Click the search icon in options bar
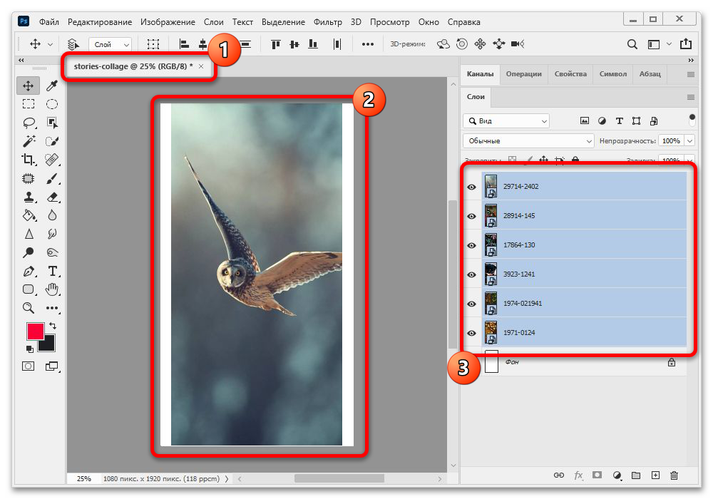Screen dimensions: 713x499 pos(632,44)
